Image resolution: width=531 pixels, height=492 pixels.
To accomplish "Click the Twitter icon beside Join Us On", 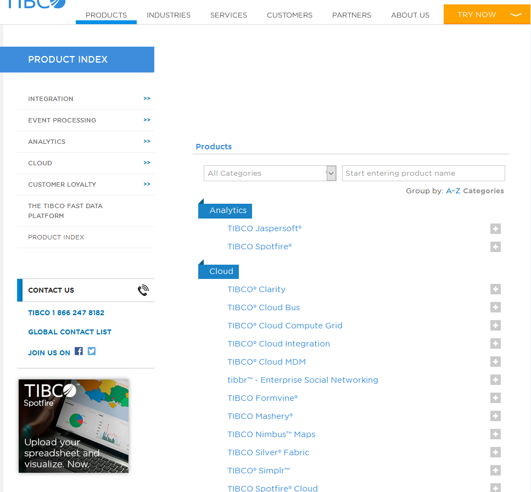I will coord(92,351).
